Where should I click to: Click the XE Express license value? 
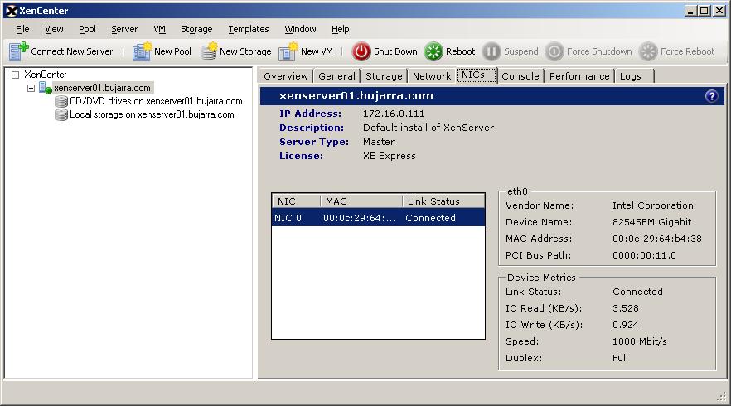click(x=390, y=156)
